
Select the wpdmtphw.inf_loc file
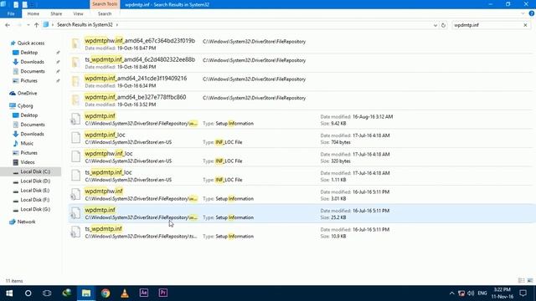pos(301,157)
